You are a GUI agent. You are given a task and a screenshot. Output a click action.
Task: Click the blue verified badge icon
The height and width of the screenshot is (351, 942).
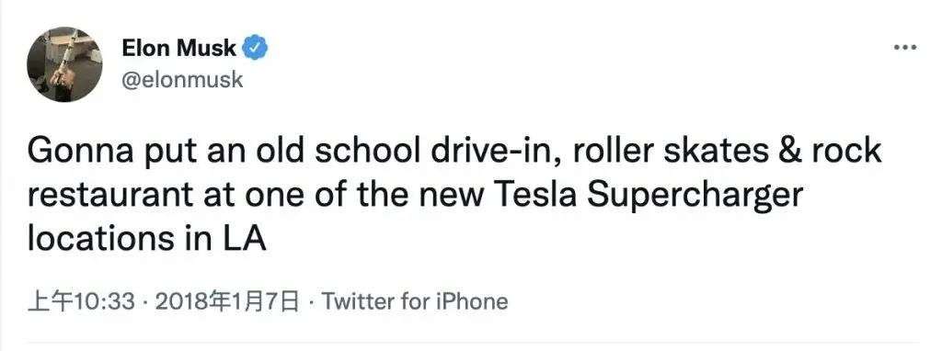256,48
